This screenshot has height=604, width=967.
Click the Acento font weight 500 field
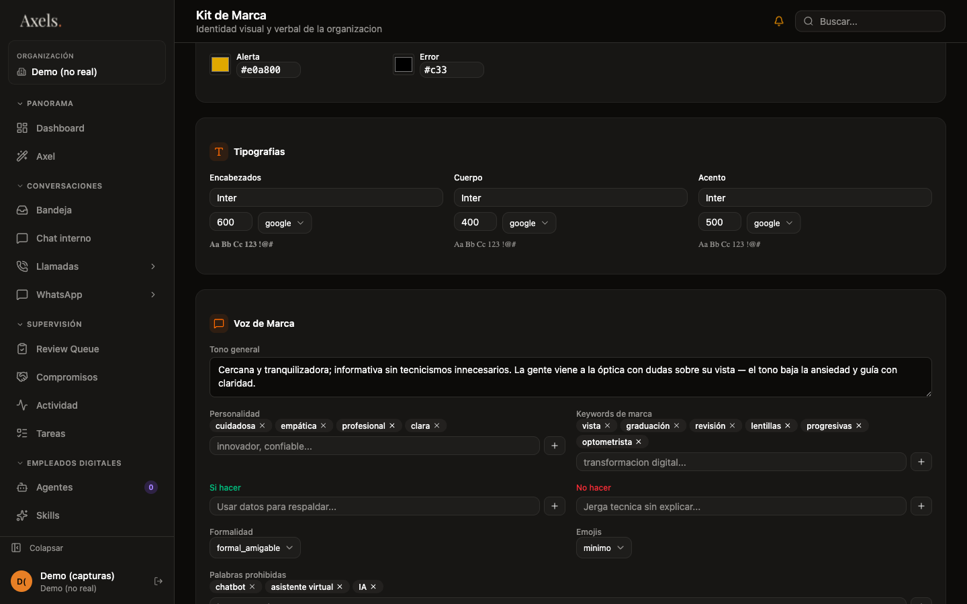[x=720, y=222]
